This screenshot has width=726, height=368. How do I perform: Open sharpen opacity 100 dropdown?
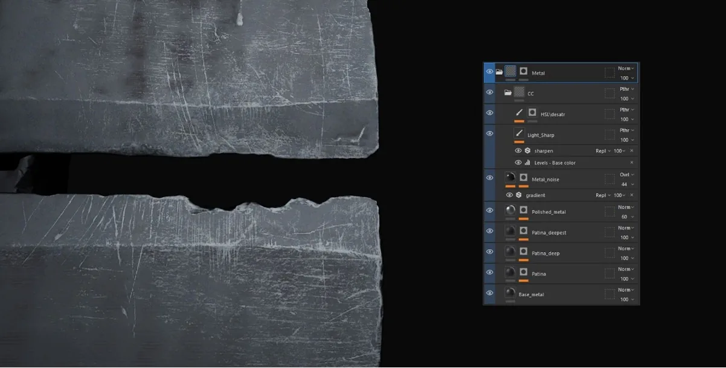click(x=620, y=151)
